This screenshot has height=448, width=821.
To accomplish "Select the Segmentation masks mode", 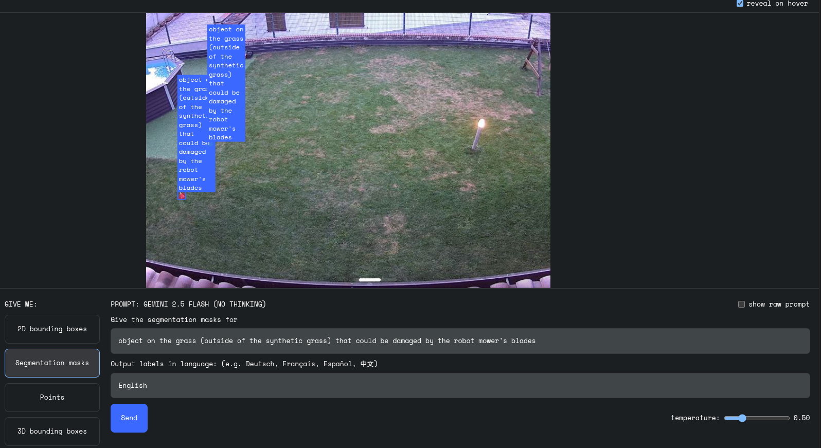I will pyautogui.click(x=52, y=363).
